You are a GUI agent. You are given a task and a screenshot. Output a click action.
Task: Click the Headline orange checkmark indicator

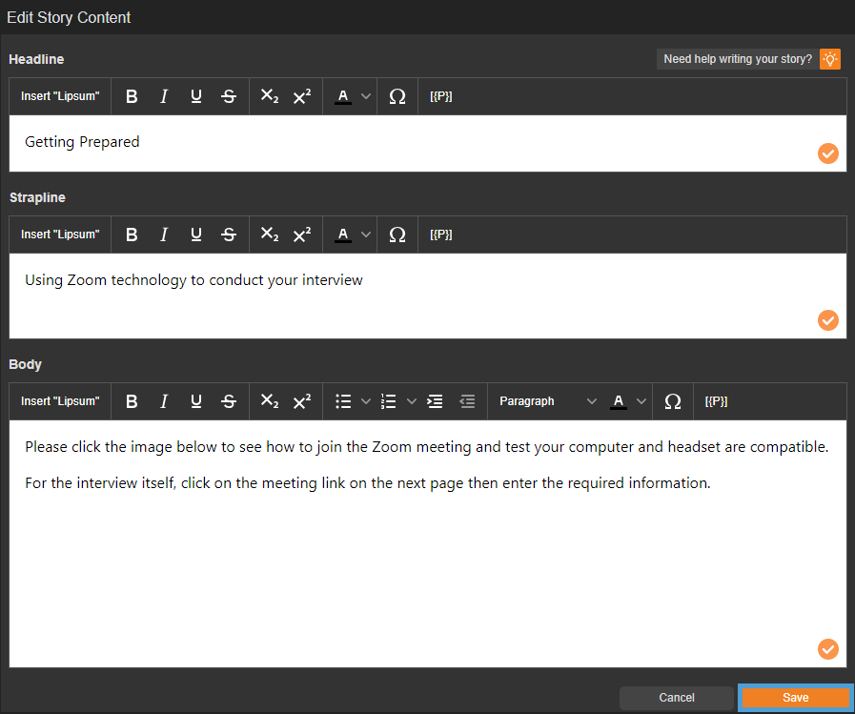coord(828,153)
